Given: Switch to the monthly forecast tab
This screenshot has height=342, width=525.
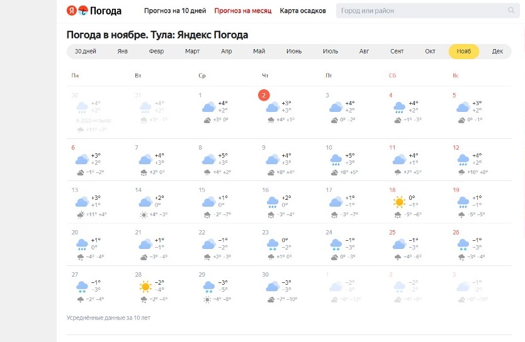Looking at the screenshot, I should click(242, 11).
